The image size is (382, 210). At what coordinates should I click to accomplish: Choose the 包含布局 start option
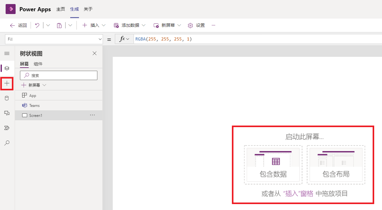coord(336,165)
